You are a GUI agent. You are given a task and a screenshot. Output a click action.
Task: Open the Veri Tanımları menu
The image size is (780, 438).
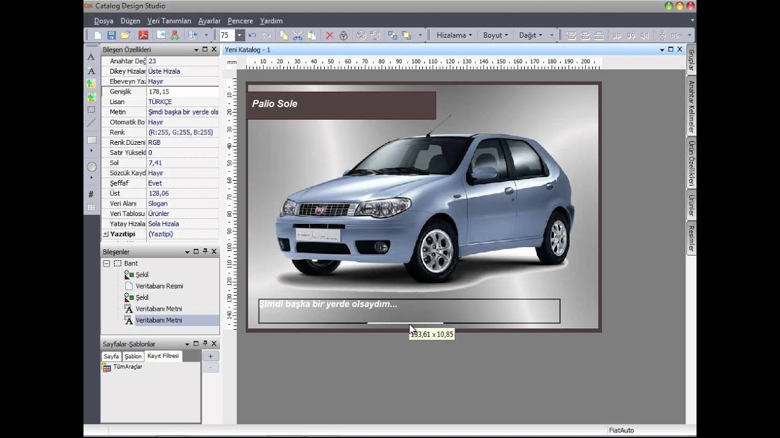pyautogui.click(x=169, y=21)
